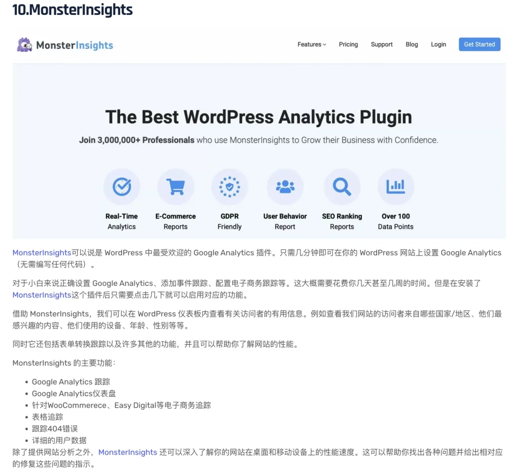Click the Real-Time Analytics checkmark icon
This screenshot has height=472, width=519.
pos(122,186)
